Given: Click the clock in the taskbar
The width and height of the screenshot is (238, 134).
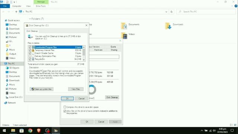Looking at the screenshot, I should pos(222,131).
